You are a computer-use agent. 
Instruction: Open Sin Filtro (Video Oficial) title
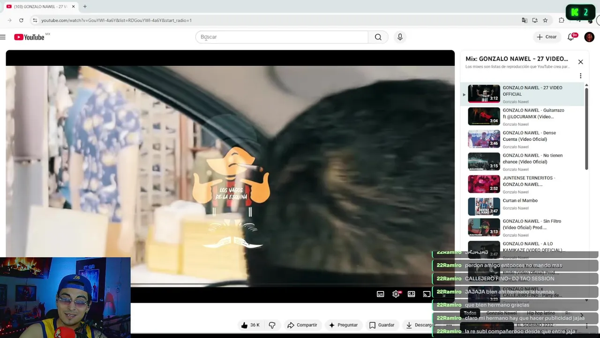tap(532, 224)
